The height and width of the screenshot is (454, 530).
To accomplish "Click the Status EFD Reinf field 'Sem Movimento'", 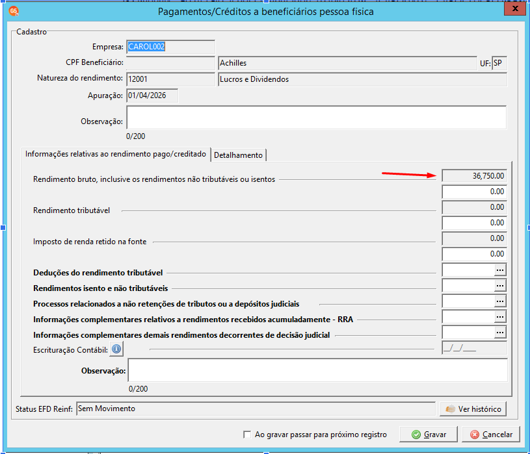I will point(256,409).
